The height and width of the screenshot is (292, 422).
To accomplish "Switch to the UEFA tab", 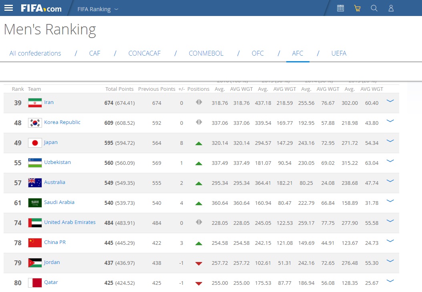I will 339,53.
